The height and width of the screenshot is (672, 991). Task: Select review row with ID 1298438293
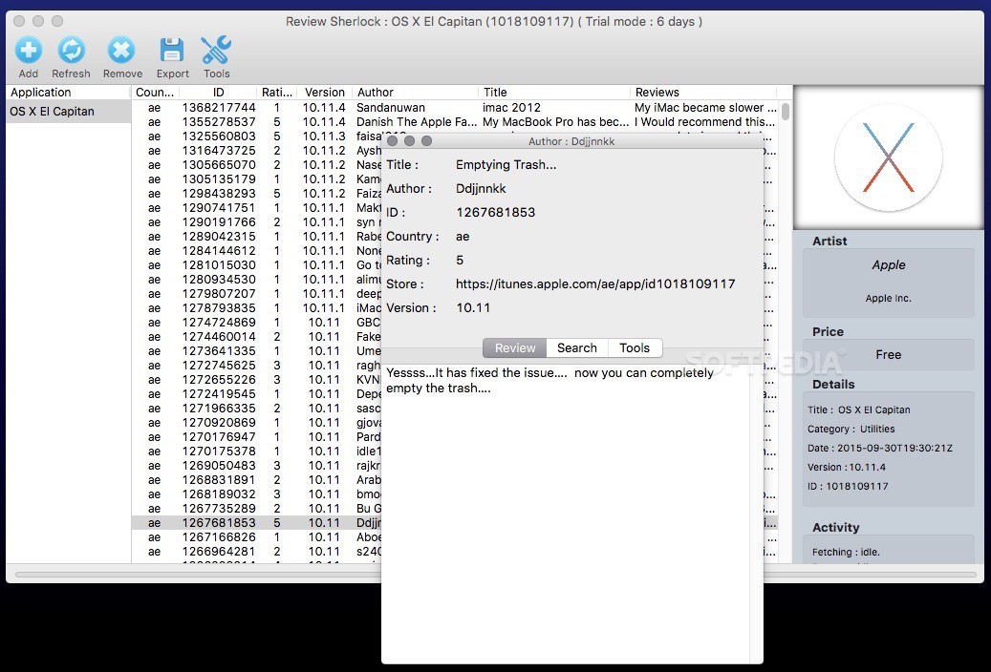pyautogui.click(x=256, y=194)
